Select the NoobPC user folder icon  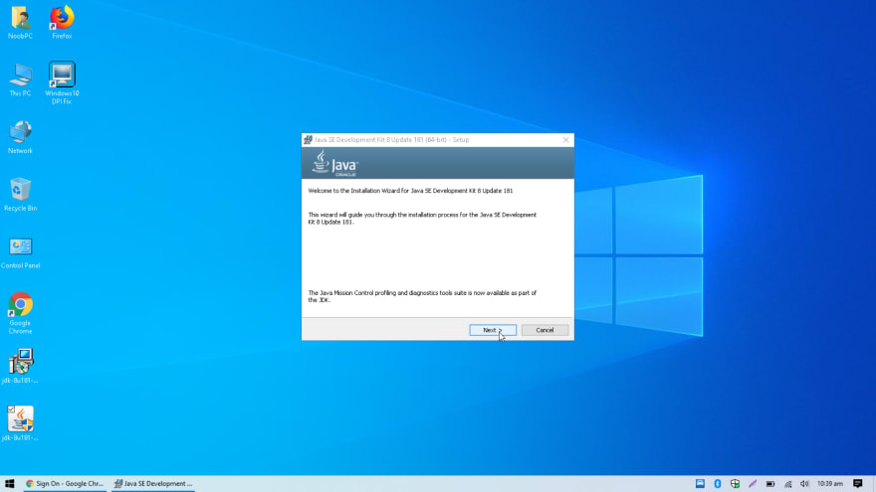point(20,22)
